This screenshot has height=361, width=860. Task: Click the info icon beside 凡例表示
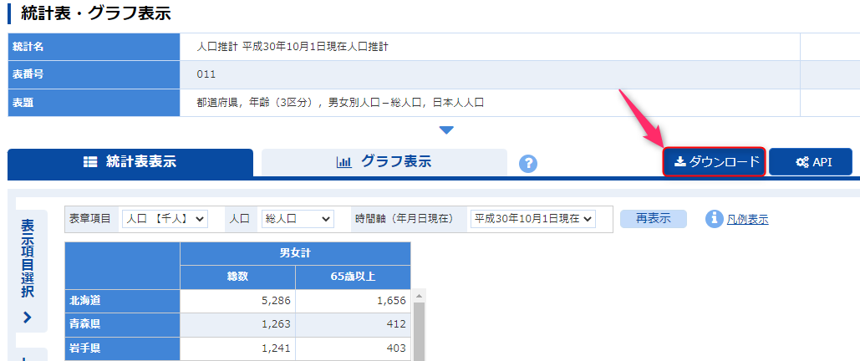click(x=714, y=219)
